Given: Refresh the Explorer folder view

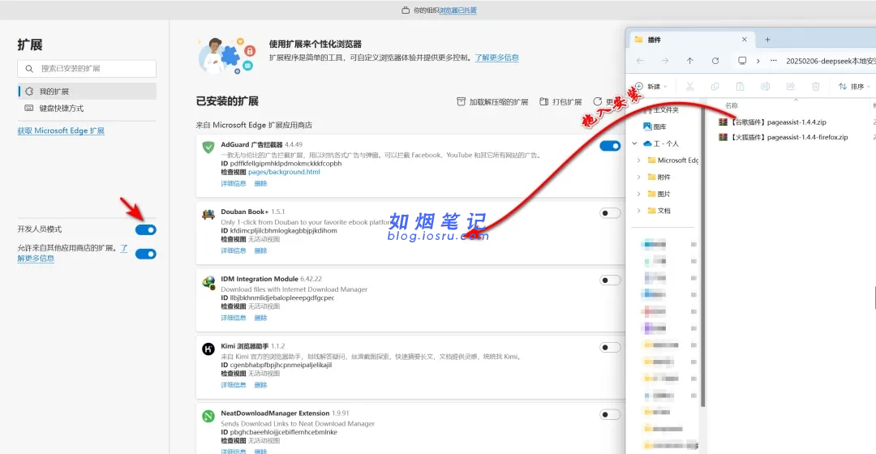Looking at the screenshot, I should 715,61.
